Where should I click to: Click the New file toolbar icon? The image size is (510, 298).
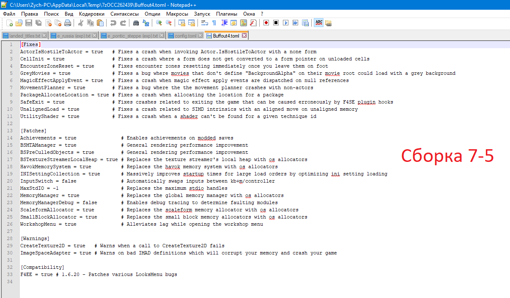click(8, 23)
